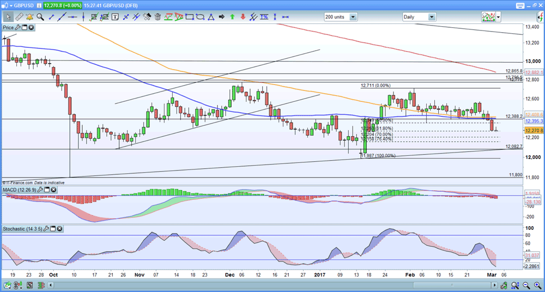Select the horizontal line tool

[x=72, y=16]
